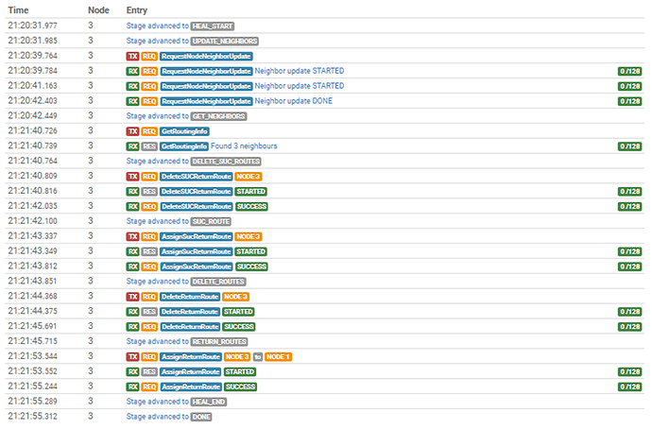Click SUCCESS badge in 21:21:45.691 row

[x=239, y=327]
